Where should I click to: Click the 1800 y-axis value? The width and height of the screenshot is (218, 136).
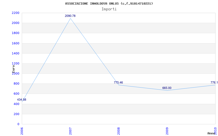[x=16, y=33]
